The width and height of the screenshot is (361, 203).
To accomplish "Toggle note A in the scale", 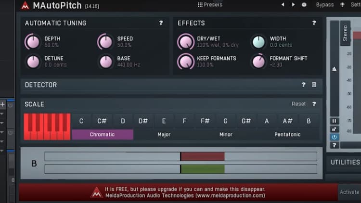I will click(267, 121).
